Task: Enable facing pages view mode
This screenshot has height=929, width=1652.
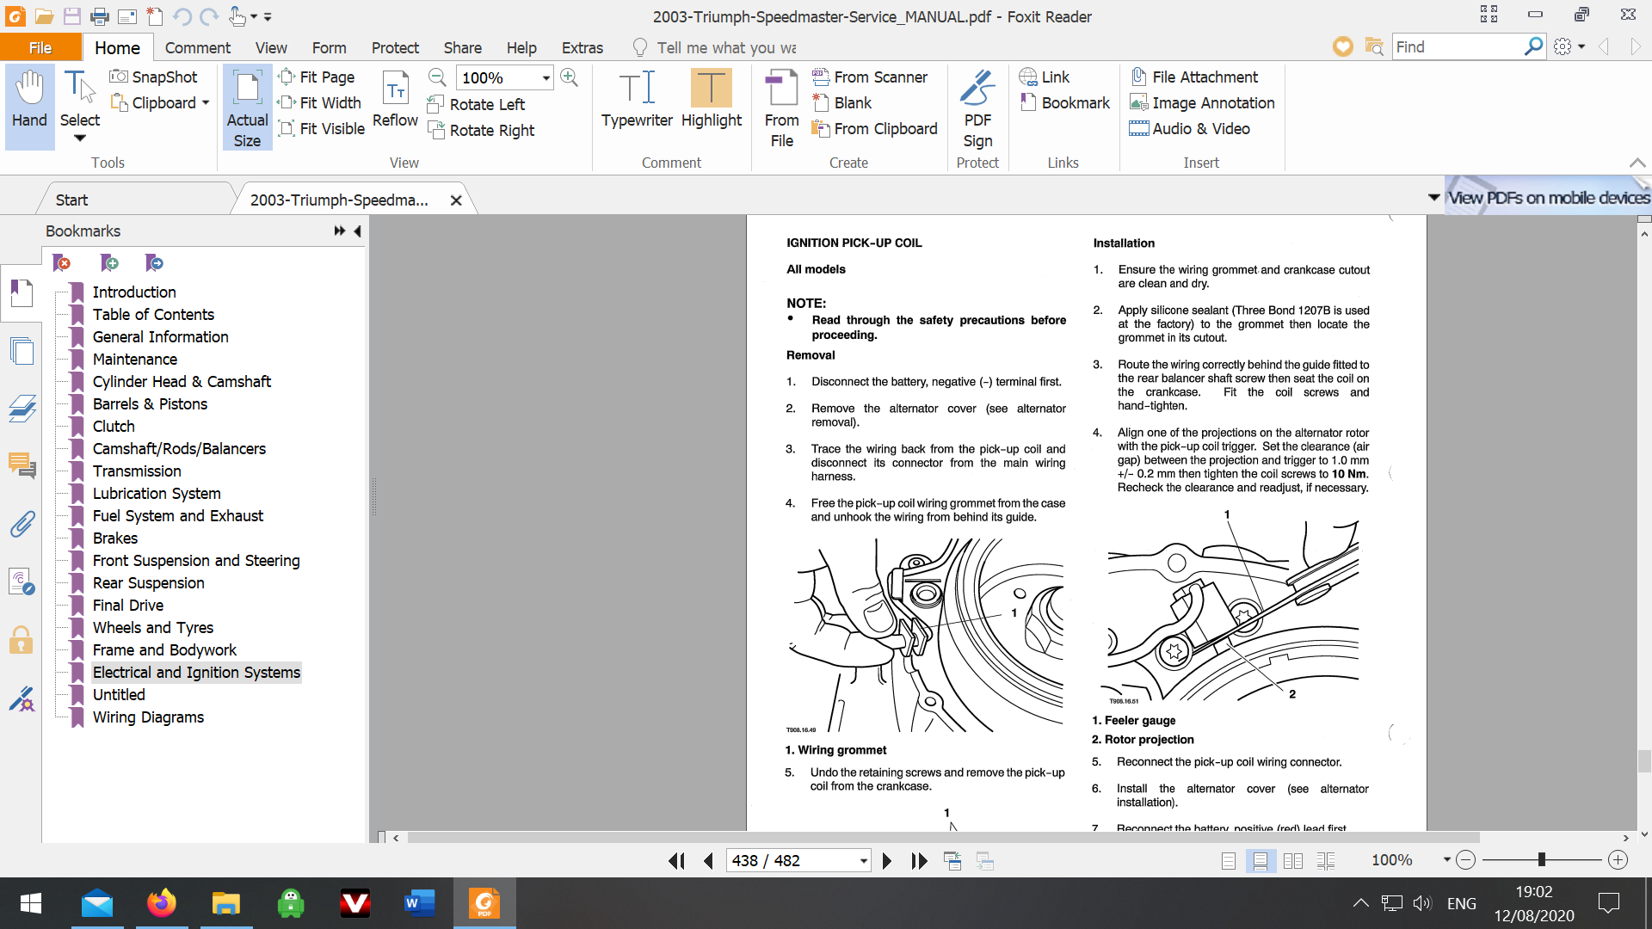Action: (1293, 860)
